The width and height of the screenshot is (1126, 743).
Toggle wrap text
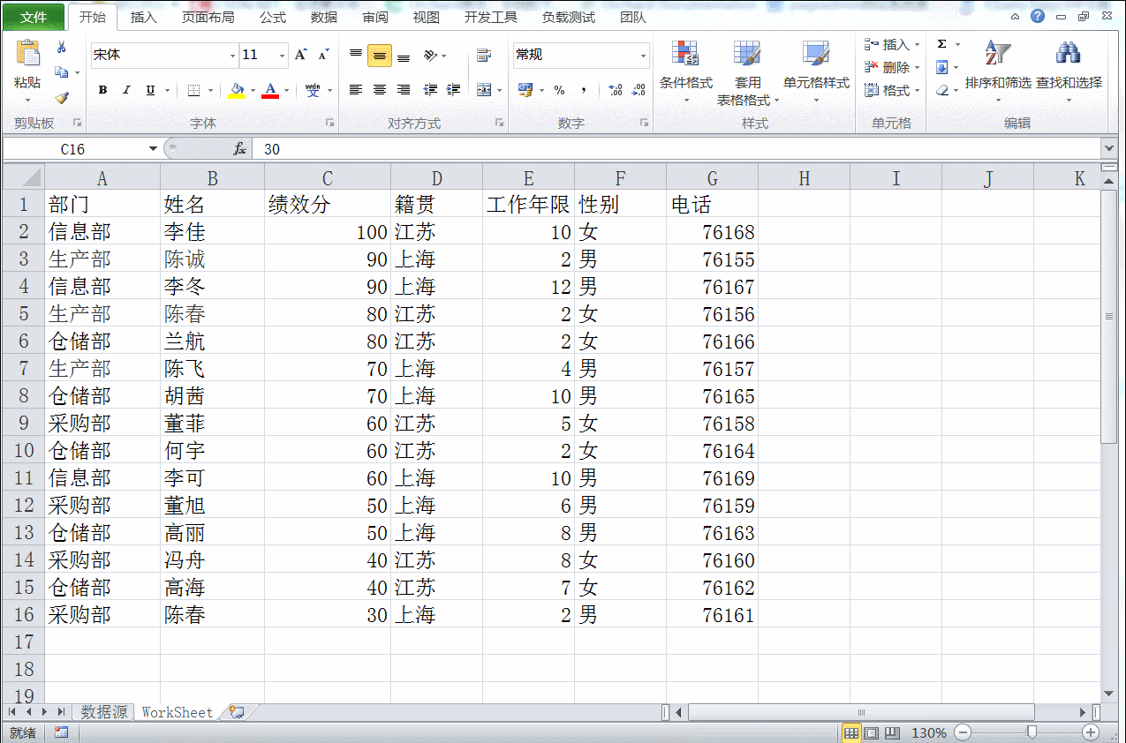(483, 56)
